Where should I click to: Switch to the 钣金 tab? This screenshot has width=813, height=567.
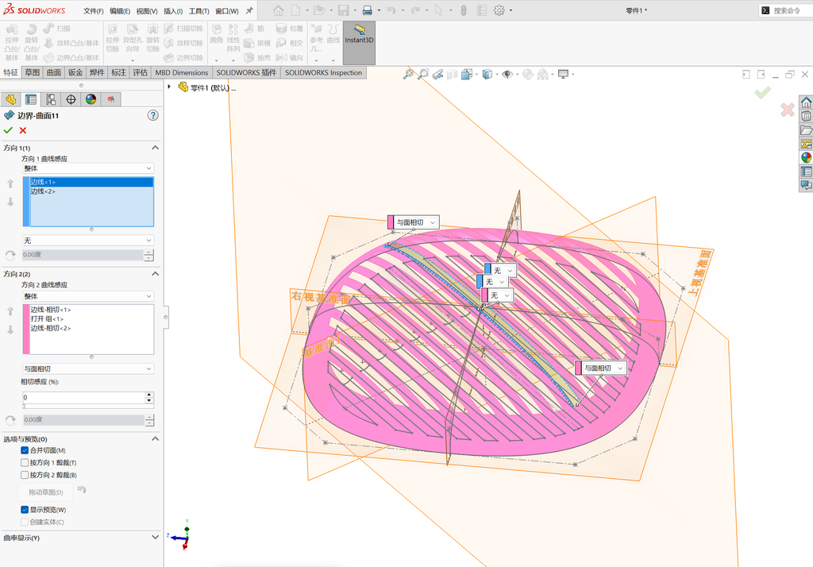point(75,72)
